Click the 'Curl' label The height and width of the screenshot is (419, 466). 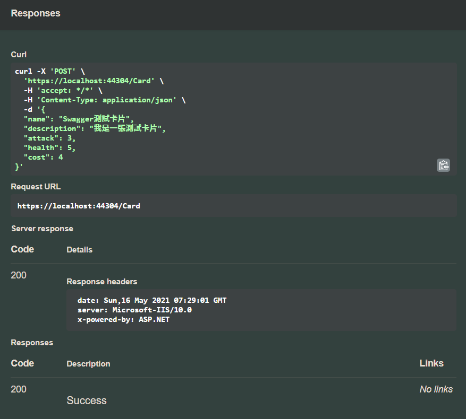pyautogui.click(x=19, y=55)
